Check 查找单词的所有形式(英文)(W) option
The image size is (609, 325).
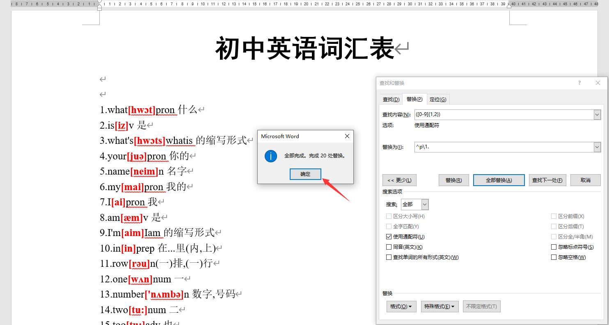(389, 257)
